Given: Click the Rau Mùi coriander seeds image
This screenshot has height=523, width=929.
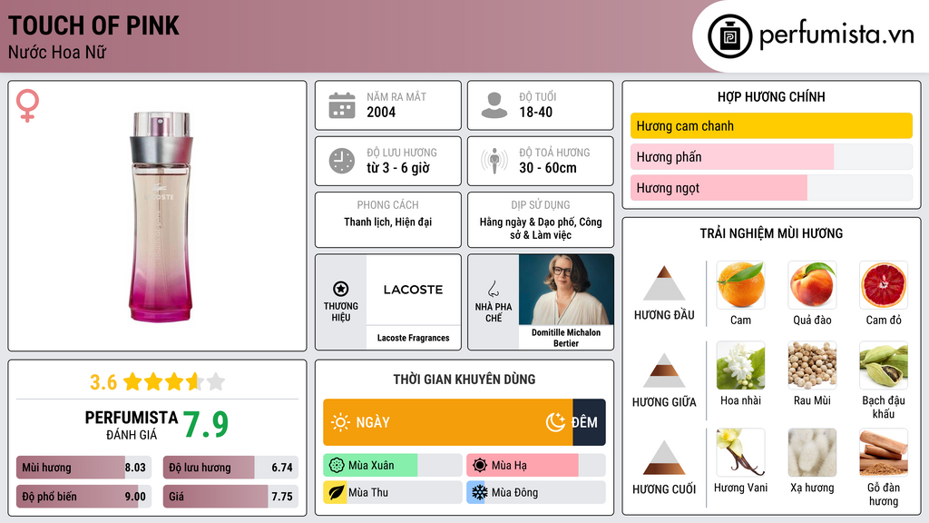Looking at the screenshot, I should [x=812, y=365].
